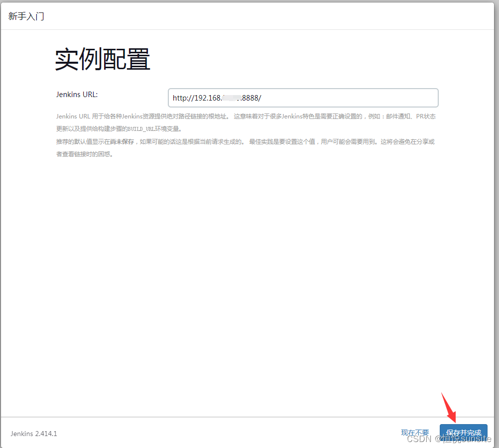Image resolution: width=499 pixels, height=448 pixels.
Task: Click the 新手入门 header text
Action: point(26,15)
